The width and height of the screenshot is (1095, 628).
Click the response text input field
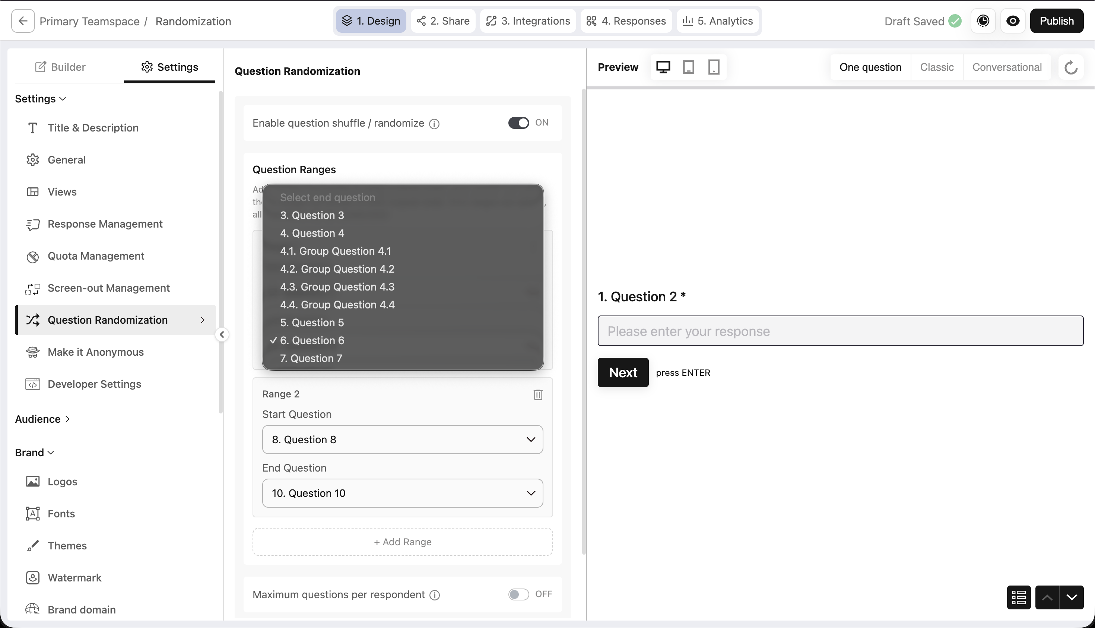tap(840, 331)
